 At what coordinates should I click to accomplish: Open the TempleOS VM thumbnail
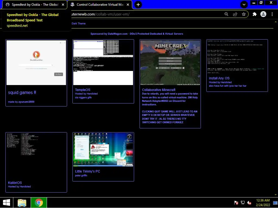pyautogui.click(x=103, y=63)
